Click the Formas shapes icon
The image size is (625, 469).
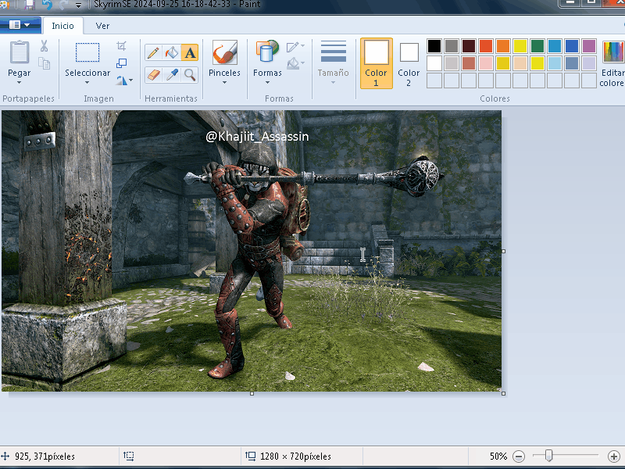[267, 52]
